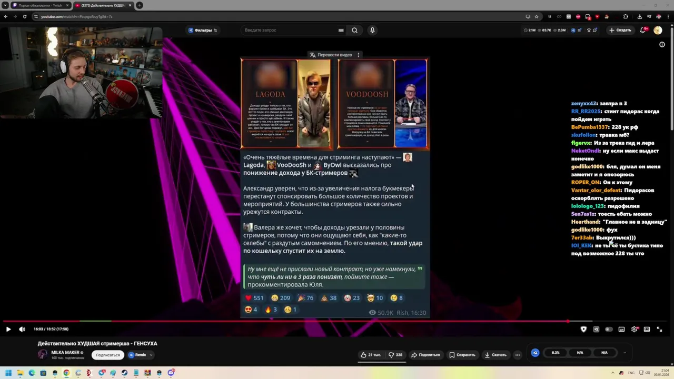Screen dimensions: 674x379
Task: Click the chat bubble icon in header
Action: click(595, 30)
